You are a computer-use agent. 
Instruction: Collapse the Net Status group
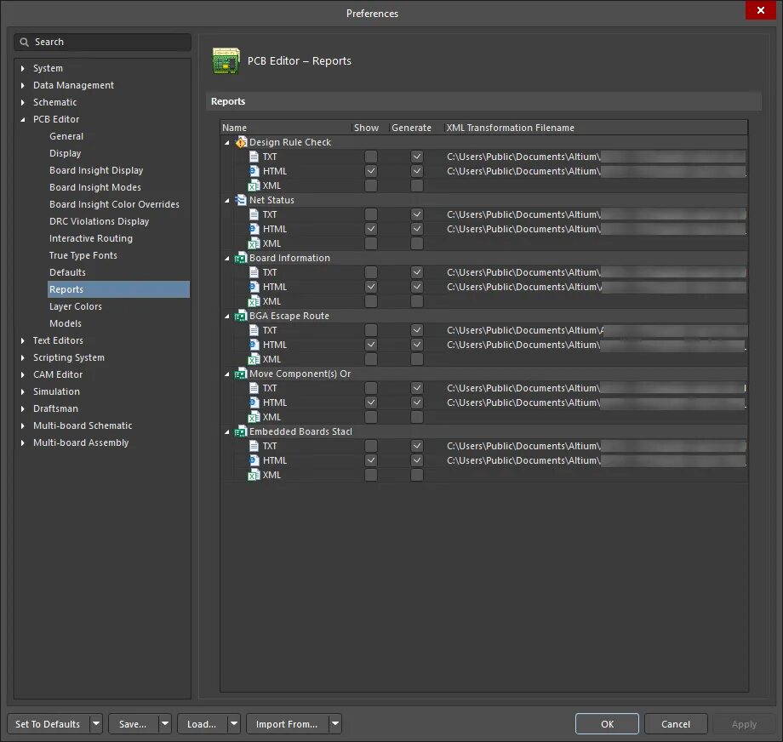click(x=227, y=201)
